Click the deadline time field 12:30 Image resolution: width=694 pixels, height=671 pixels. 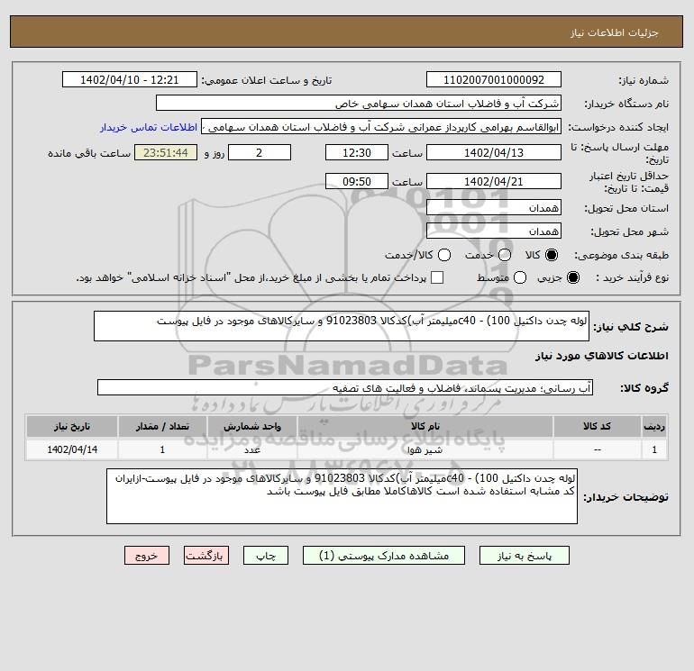pyautogui.click(x=356, y=152)
